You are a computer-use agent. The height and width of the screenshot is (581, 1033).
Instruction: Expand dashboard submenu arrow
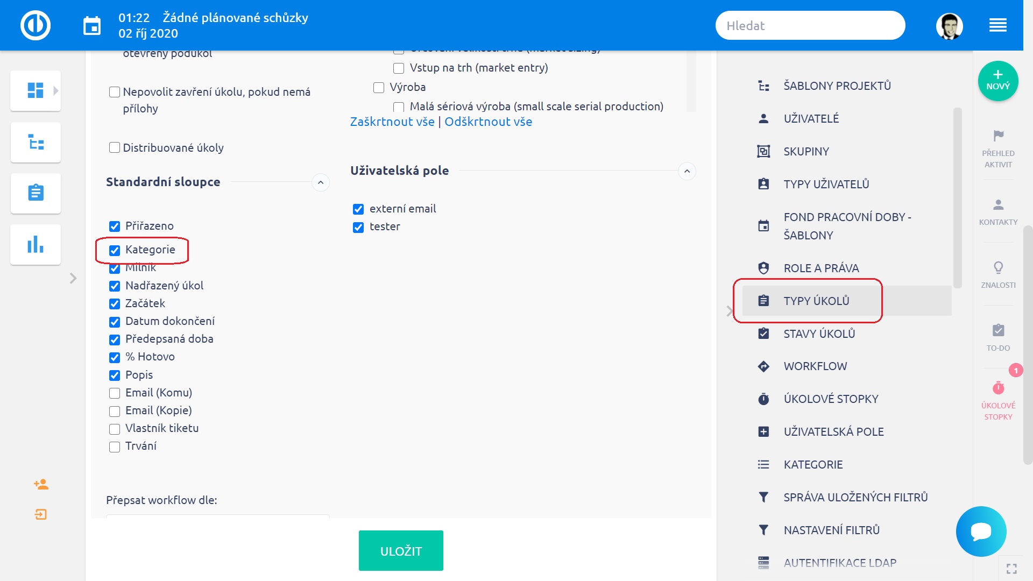56,90
